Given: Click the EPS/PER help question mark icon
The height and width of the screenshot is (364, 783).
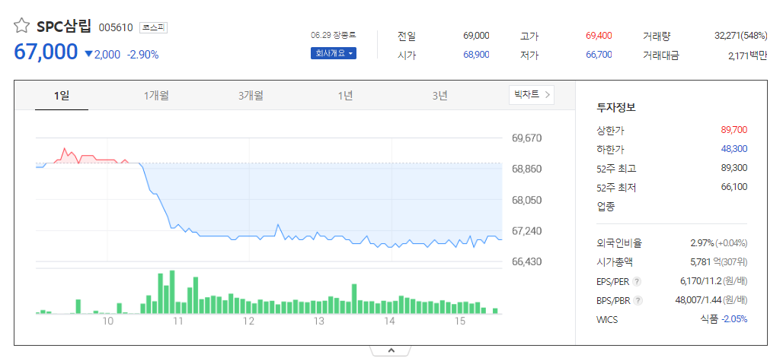Looking at the screenshot, I should coord(636,282).
